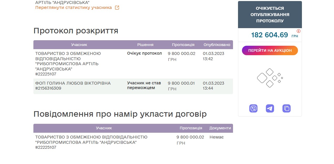This screenshot has height=164, width=334.
Task: Share the auction via Viber icon
Action: click(x=253, y=108)
